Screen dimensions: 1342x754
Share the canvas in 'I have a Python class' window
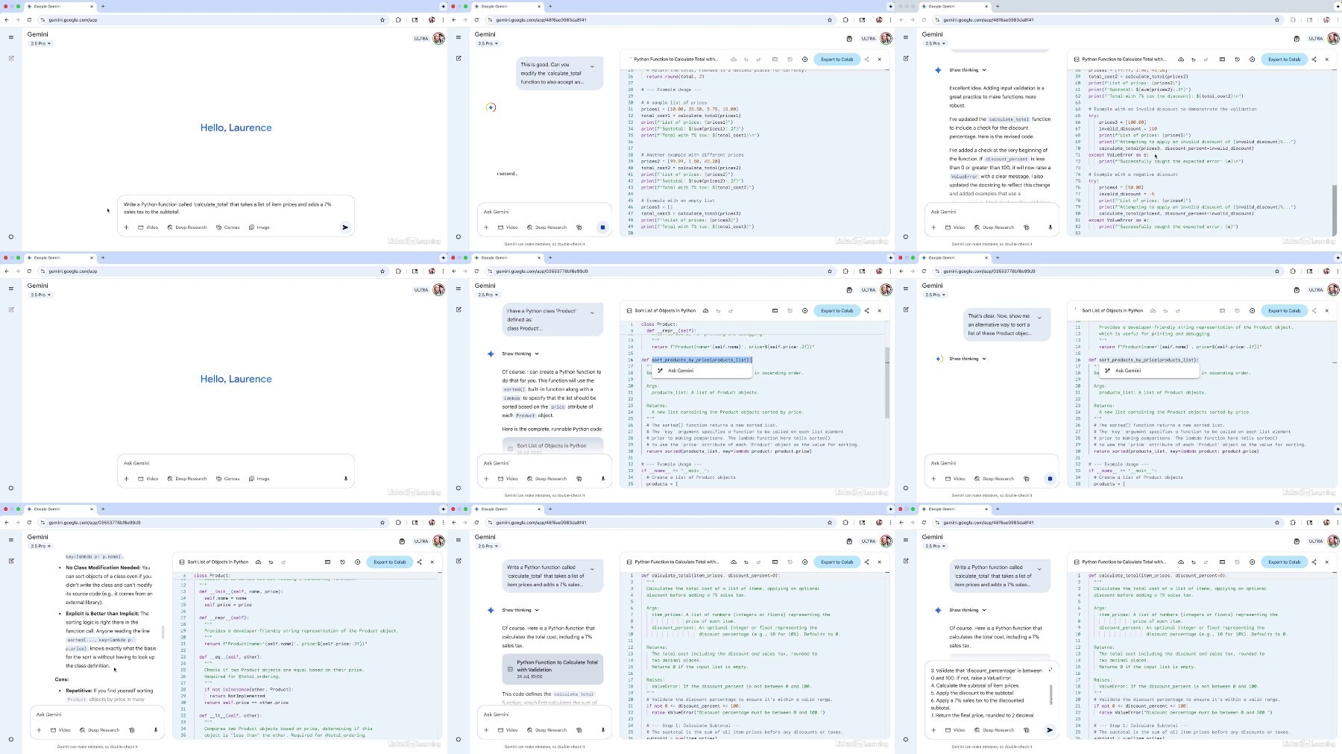click(866, 311)
